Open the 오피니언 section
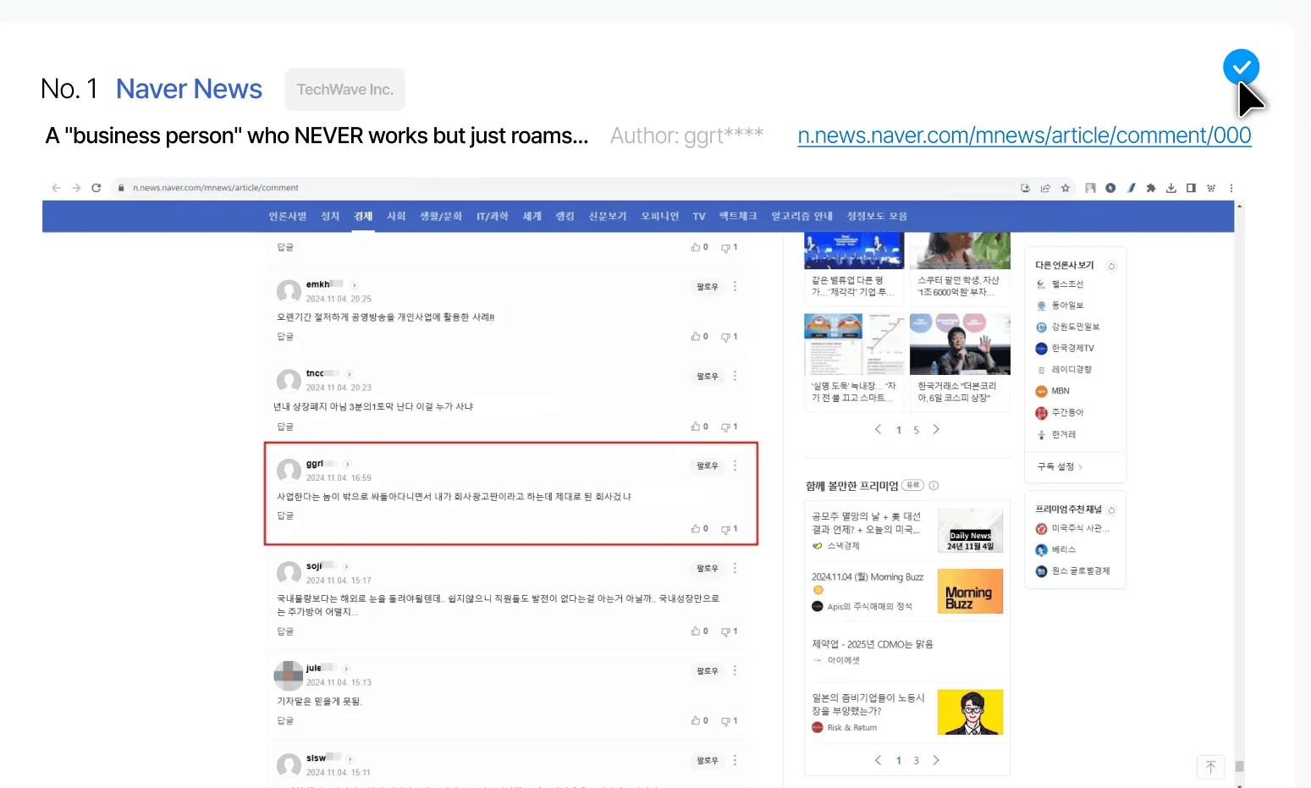This screenshot has width=1311, height=788. (x=660, y=217)
